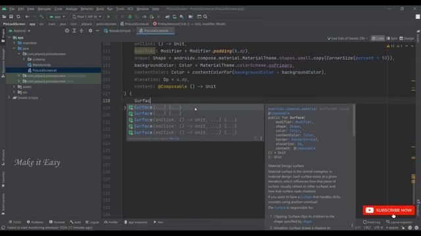Switch editor to Code view mode

click(378, 39)
